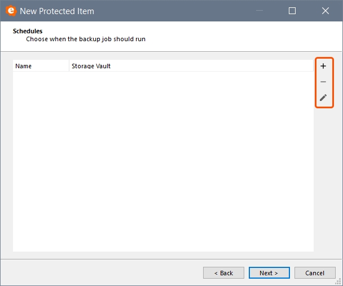Click the gray footer area beside Back button

102,273
